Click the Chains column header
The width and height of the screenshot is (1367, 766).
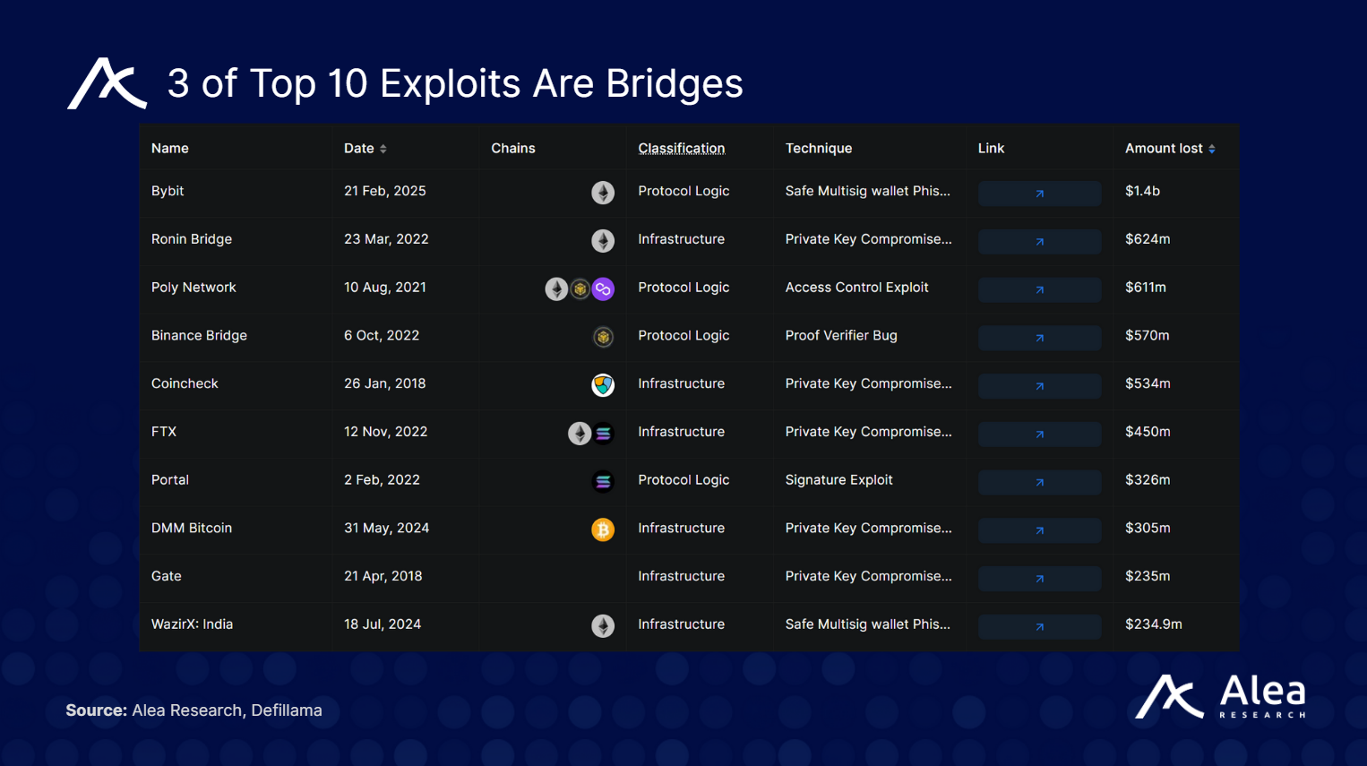tap(513, 149)
